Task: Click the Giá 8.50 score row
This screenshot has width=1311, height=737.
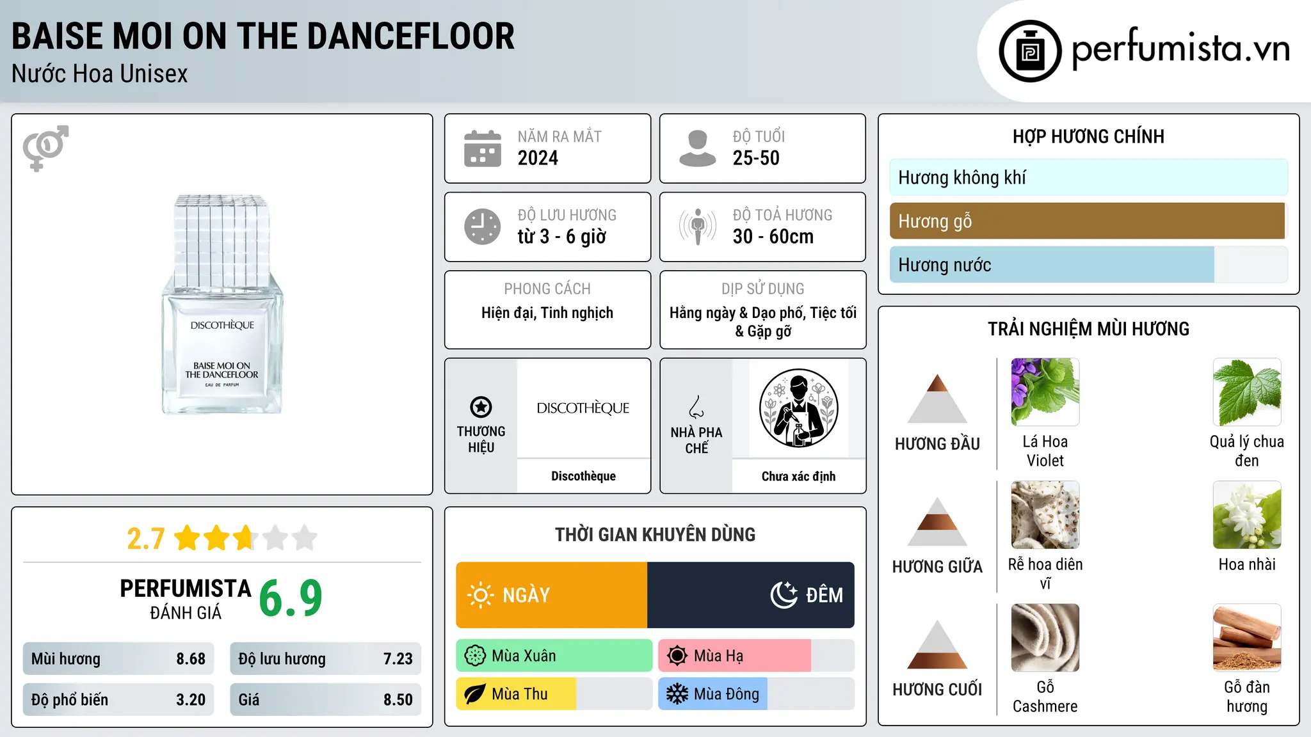Action: point(325,700)
